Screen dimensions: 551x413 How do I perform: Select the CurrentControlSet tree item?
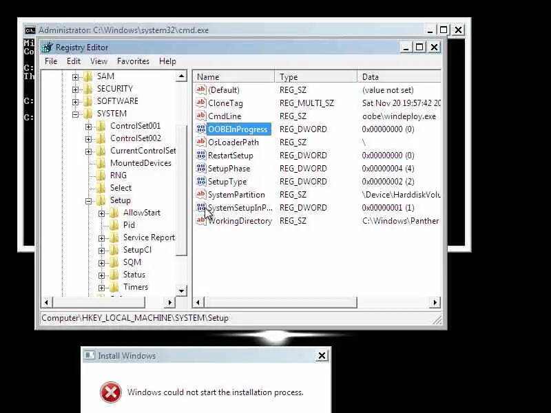[x=143, y=151]
